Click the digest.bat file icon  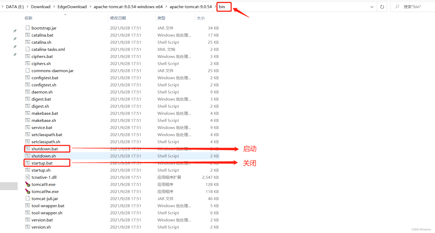(28, 99)
